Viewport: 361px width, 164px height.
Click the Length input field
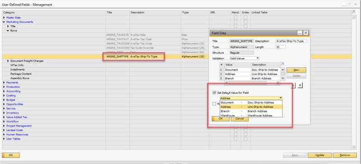pyautogui.click(x=281, y=47)
